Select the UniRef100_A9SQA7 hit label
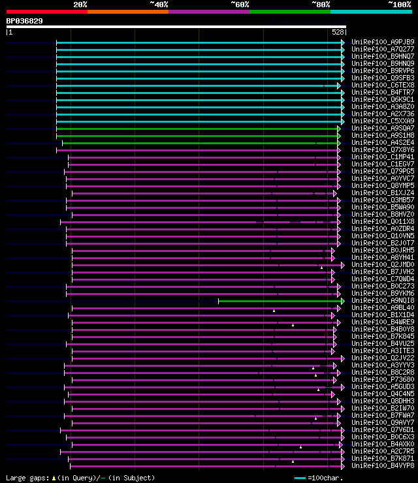This screenshot has height=483, width=418. point(383,128)
